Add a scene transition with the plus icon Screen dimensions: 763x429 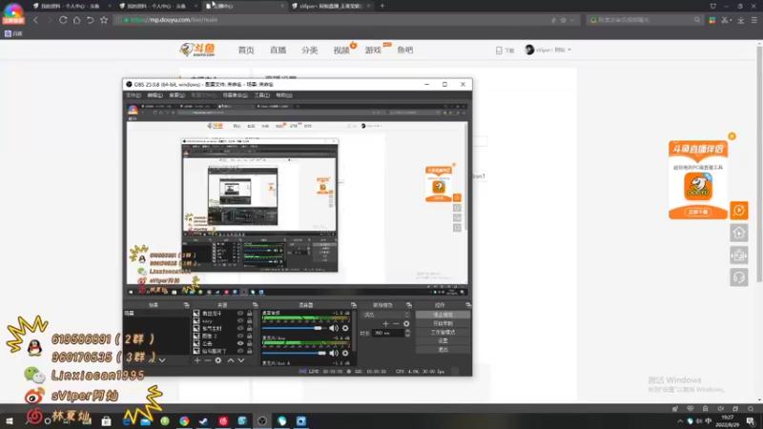tap(385, 323)
